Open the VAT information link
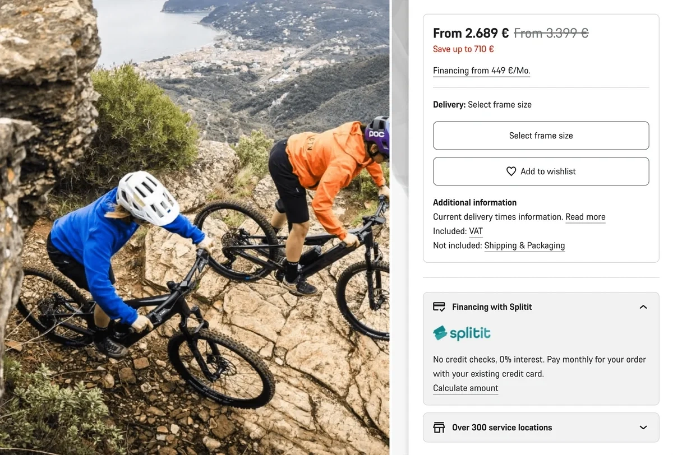The height and width of the screenshot is (455, 673). [x=476, y=231]
